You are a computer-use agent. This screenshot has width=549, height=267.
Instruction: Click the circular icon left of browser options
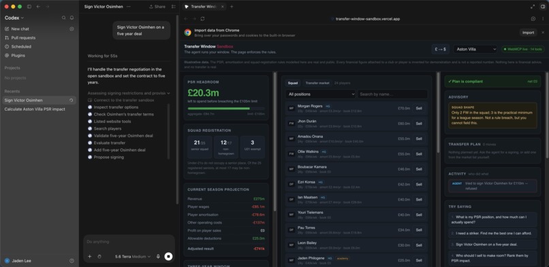(x=533, y=19)
